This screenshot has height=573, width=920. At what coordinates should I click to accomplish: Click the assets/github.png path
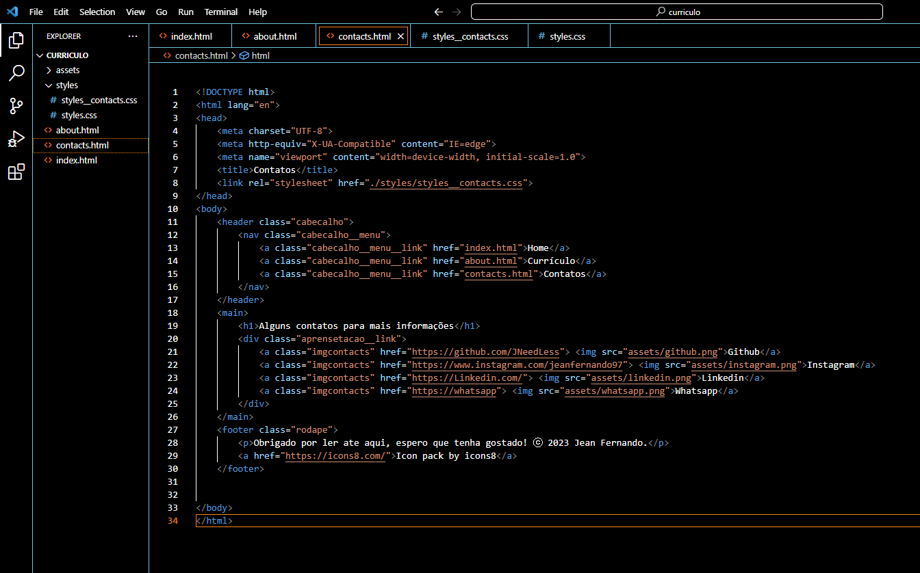pos(672,352)
